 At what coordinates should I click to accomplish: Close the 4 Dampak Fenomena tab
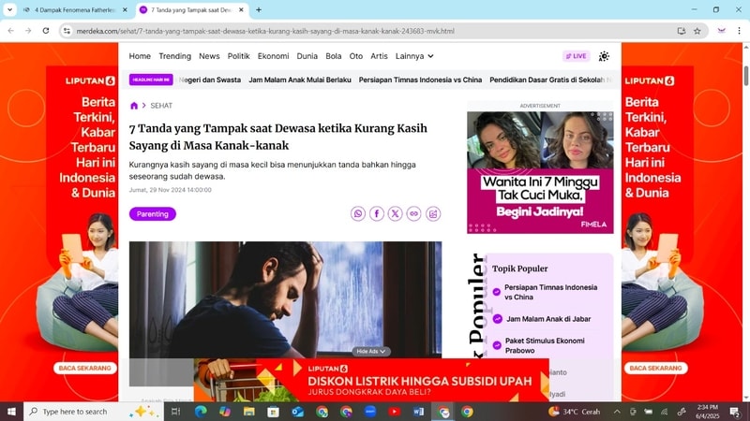pos(125,9)
